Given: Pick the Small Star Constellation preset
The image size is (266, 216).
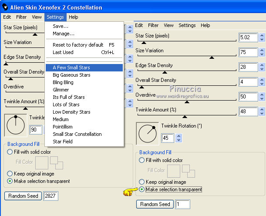Looking at the screenshot, I should pos(84,134).
